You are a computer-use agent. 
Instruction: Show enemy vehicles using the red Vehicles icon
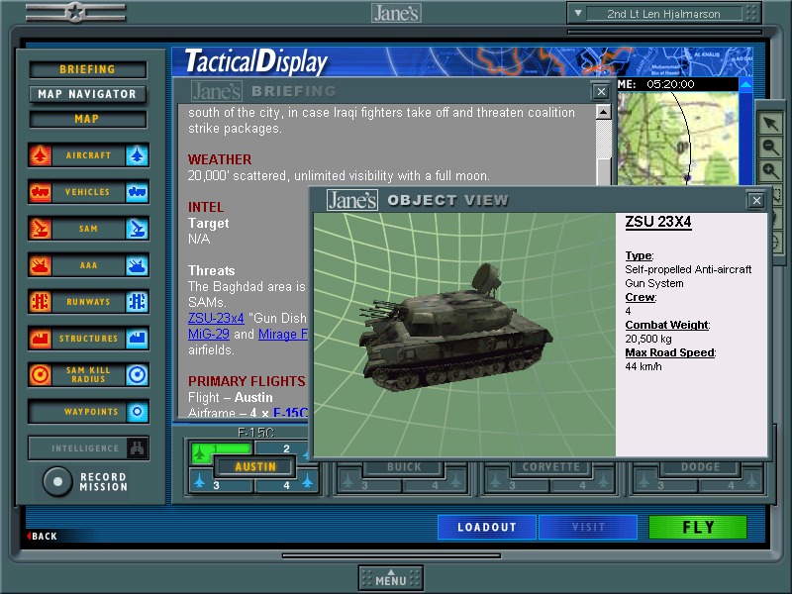point(40,192)
